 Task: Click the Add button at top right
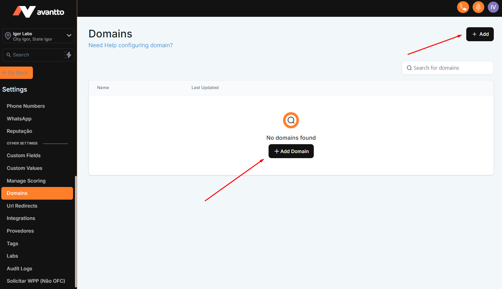coord(480,34)
